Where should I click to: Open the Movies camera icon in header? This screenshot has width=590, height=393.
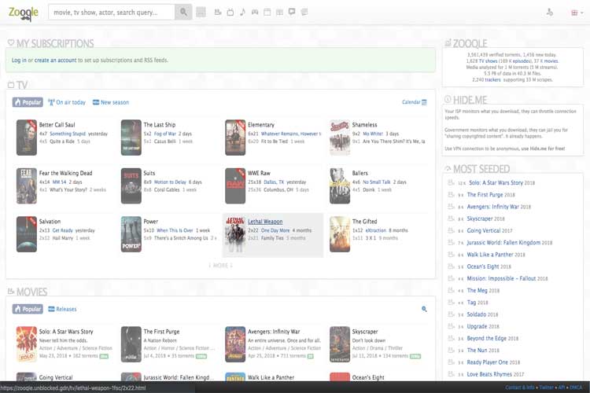pyautogui.click(x=218, y=13)
